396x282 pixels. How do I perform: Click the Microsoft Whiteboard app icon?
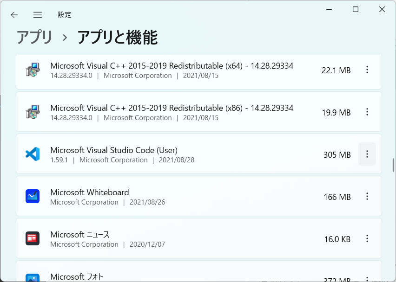[x=33, y=196]
